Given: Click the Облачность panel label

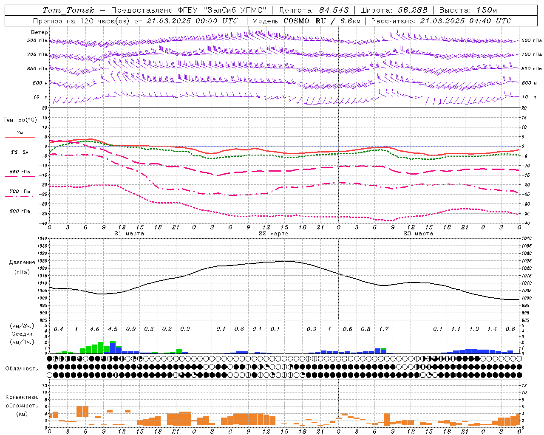Looking at the screenshot, I should coord(22,368).
